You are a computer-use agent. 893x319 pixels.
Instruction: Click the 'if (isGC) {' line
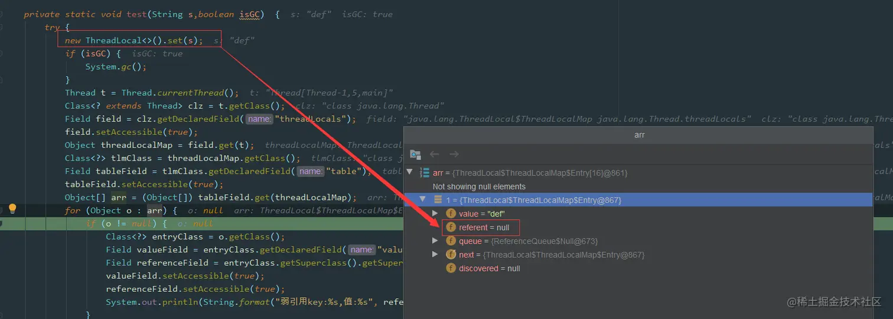pyautogui.click(x=93, y=54)
